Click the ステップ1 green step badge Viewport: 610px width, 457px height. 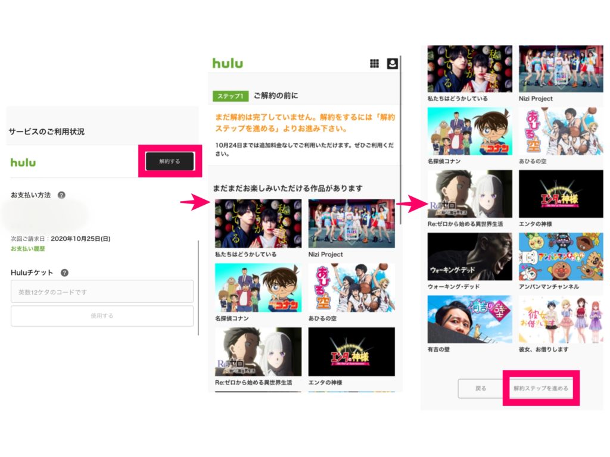[x=231, y=96]
